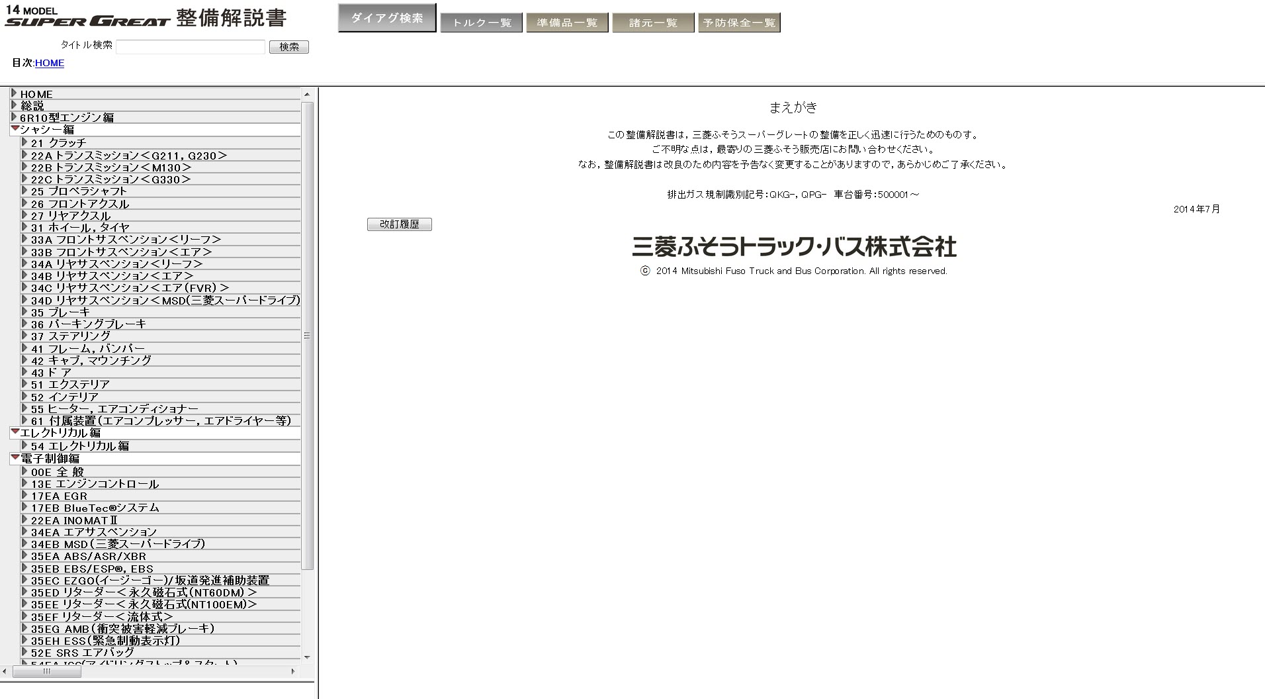Expand the 21 クラッチ tree arrow

[x=24, y=142]
